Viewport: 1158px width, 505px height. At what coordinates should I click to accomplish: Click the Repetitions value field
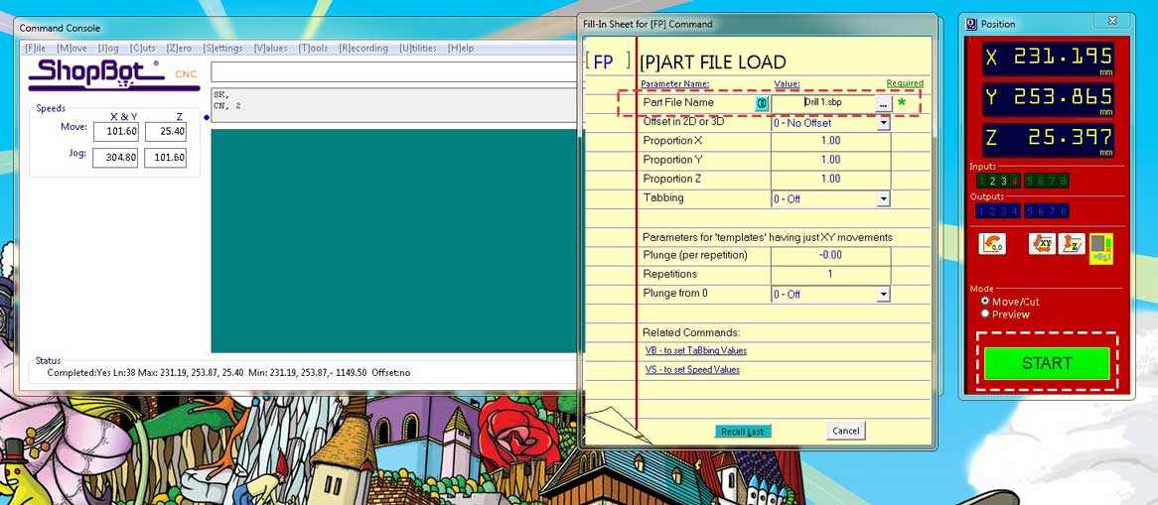pos(830,274)
